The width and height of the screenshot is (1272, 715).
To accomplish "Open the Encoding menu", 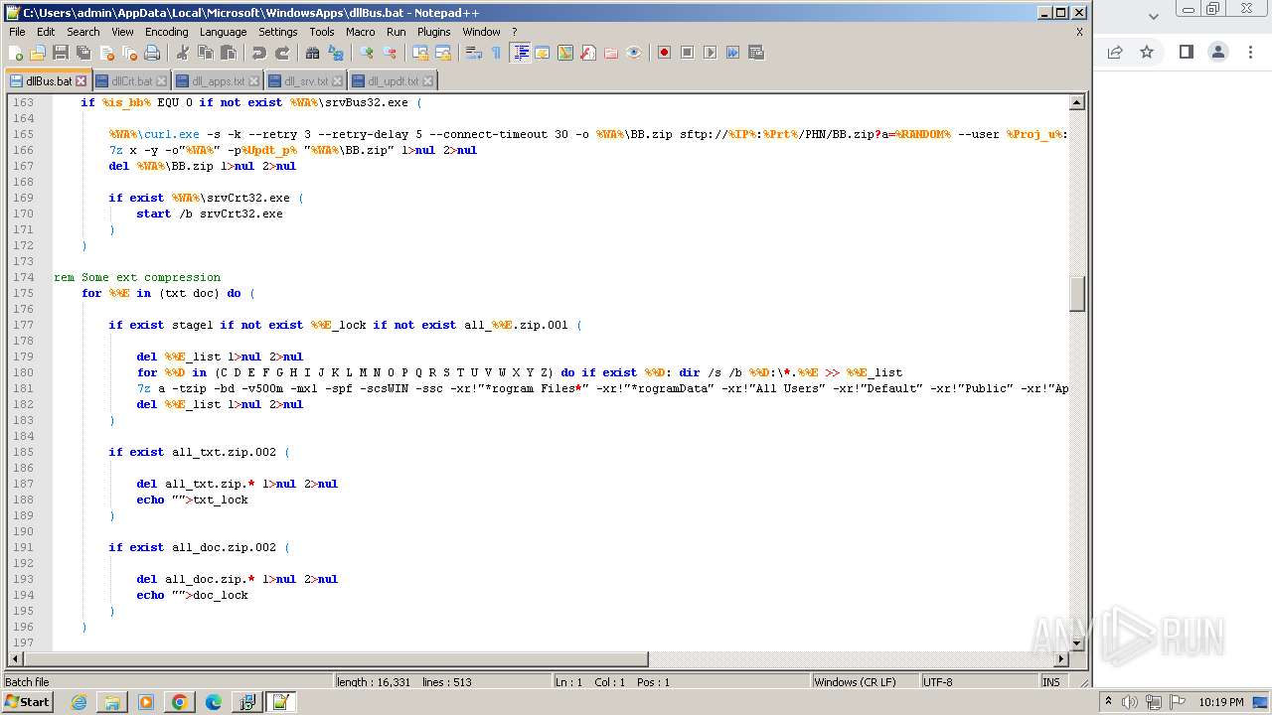I will coord(167,32).
